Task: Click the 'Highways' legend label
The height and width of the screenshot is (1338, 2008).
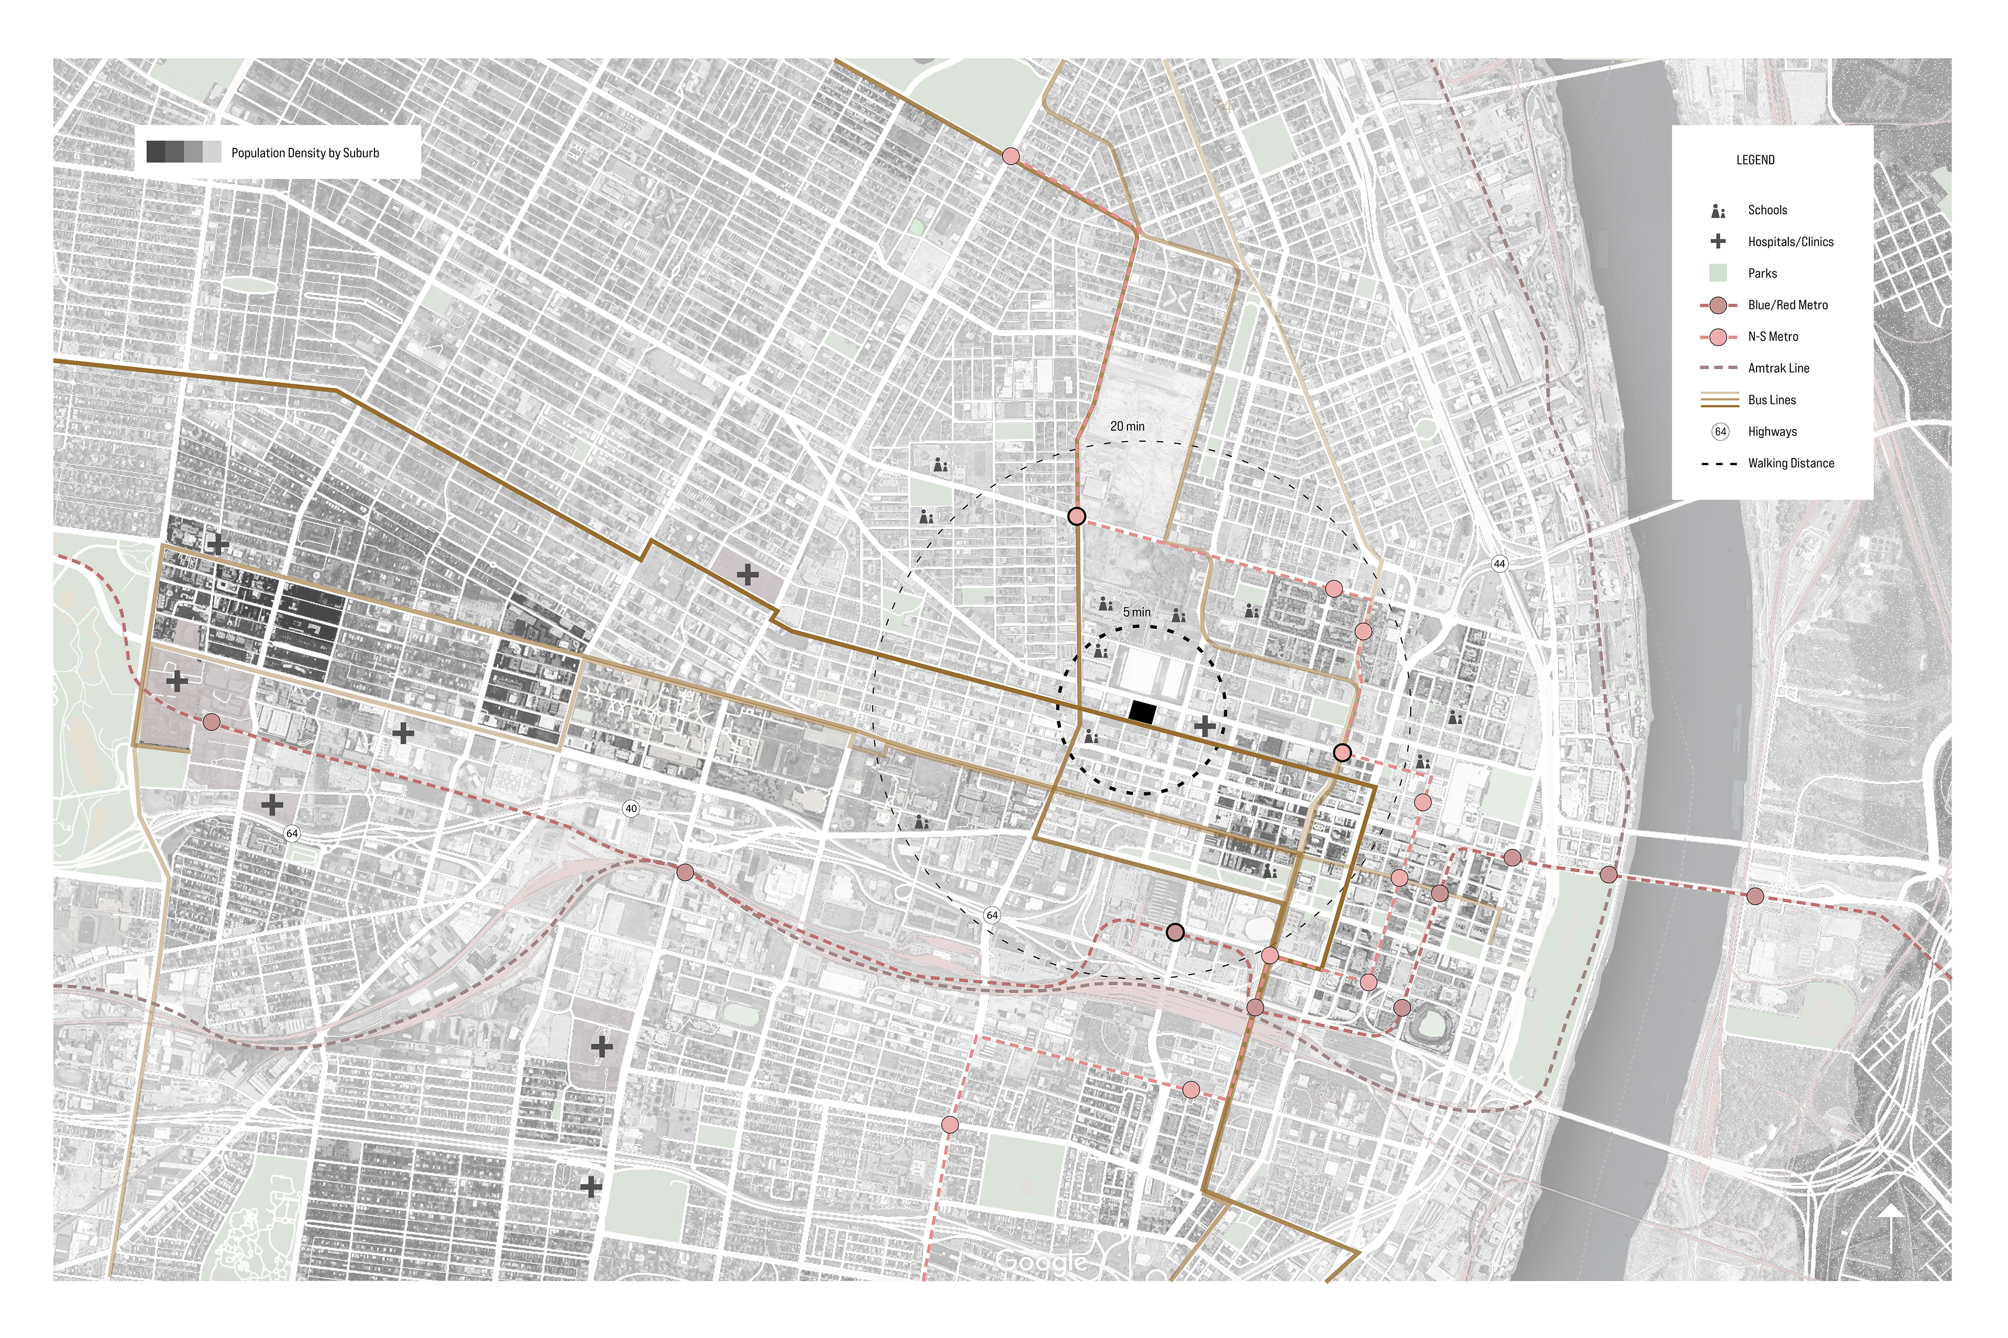Action: click(x=1772, y=432)
